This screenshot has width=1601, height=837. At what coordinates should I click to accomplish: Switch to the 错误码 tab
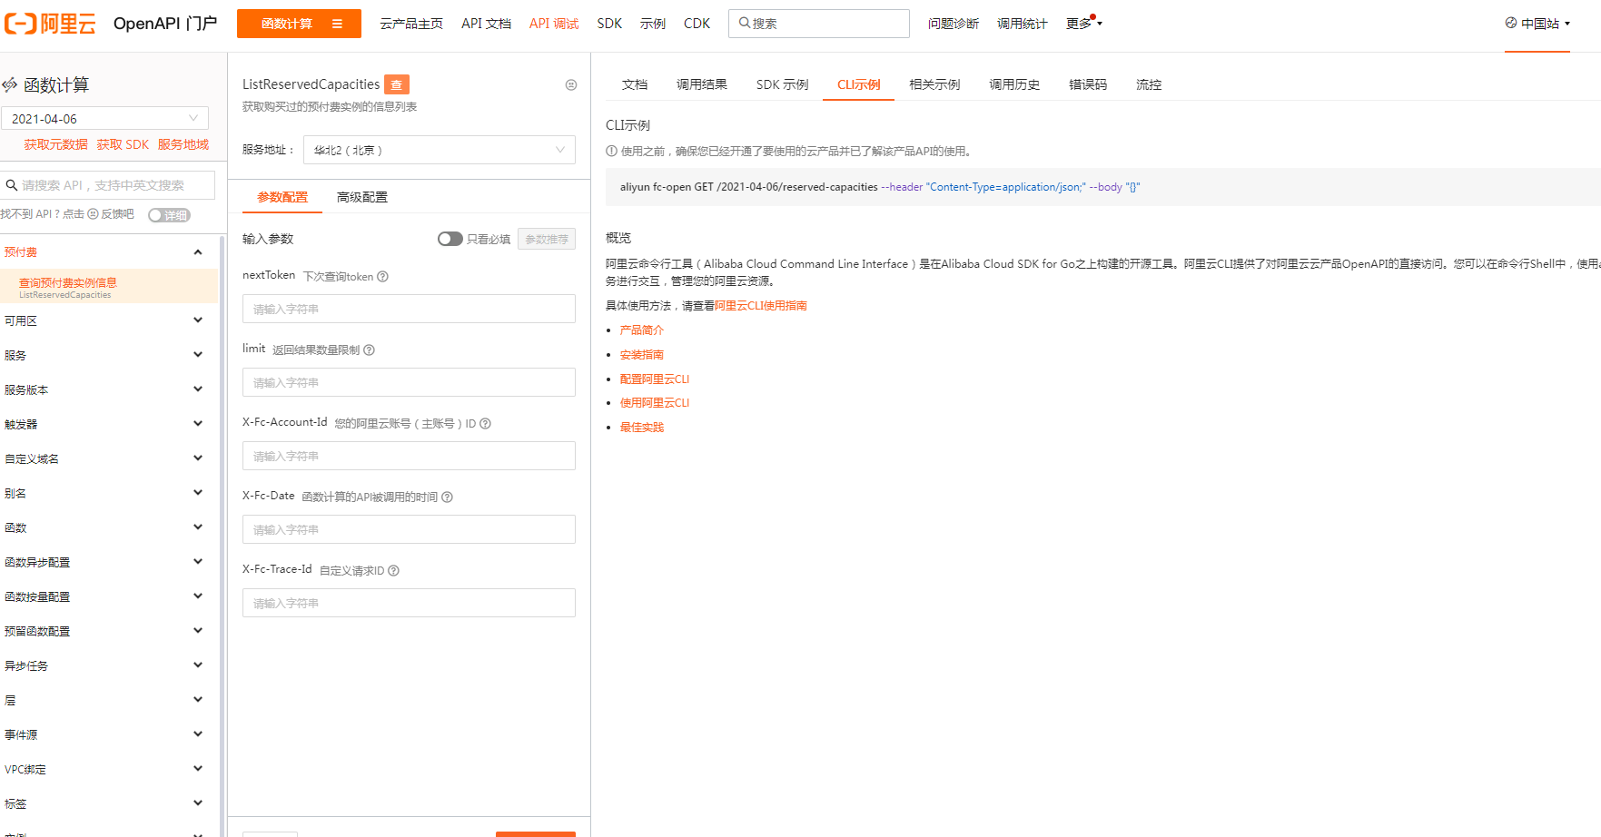pos(1088,84)
